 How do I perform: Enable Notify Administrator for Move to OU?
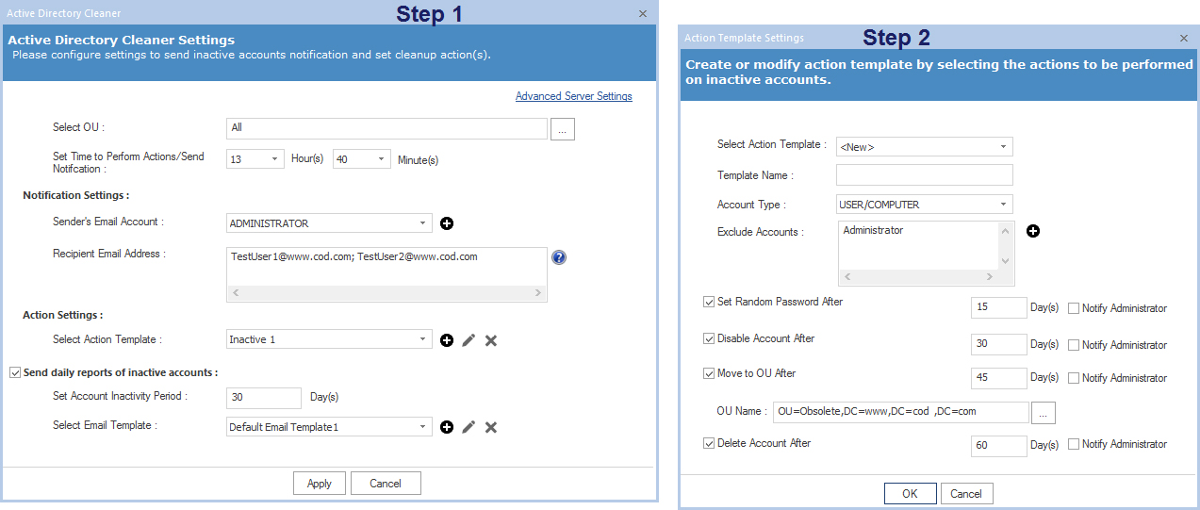[x=1074, y=378]
